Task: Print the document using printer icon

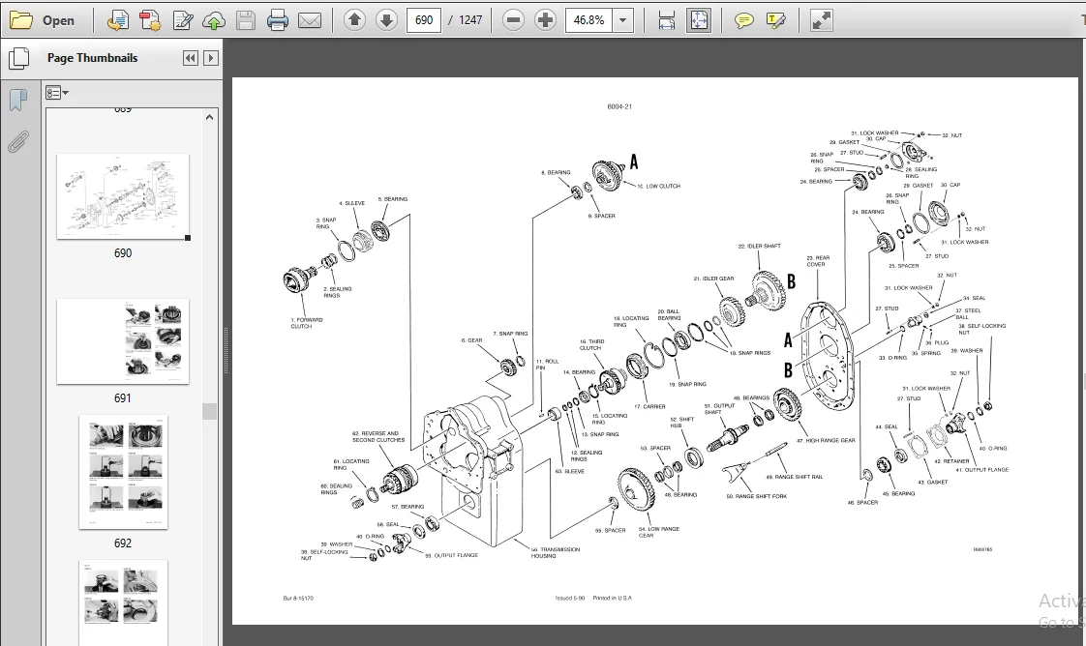Action: pyautogui.click(x=277, y=20)
